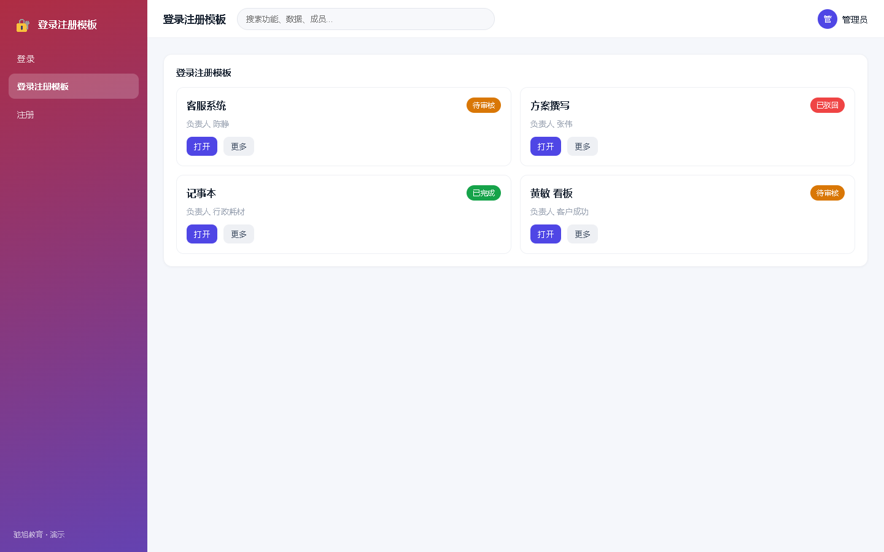Click 更多 on the 记事本 card
The height and width of the screenshot is (552, 884).
click(x=239, y=234)
